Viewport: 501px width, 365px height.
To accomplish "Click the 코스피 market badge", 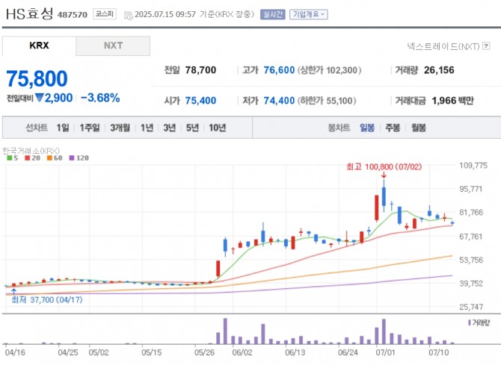I will coord(105,14).
